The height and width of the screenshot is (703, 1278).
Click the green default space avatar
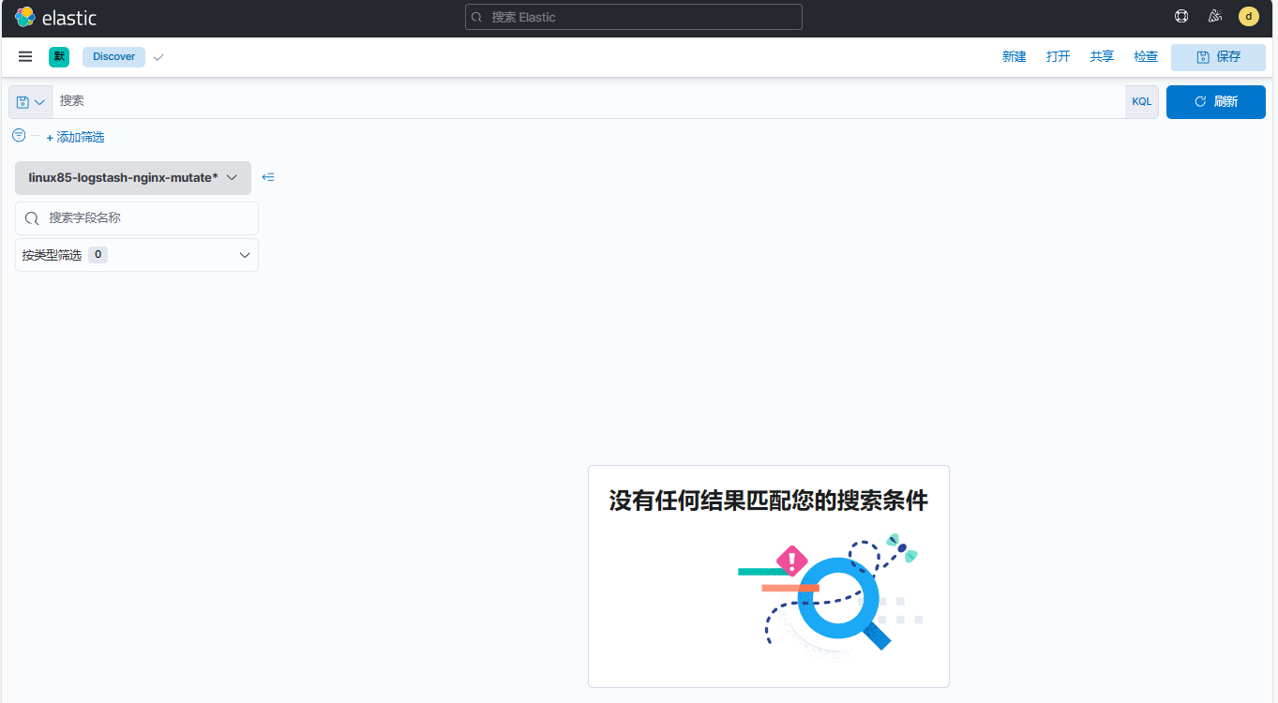59,57
